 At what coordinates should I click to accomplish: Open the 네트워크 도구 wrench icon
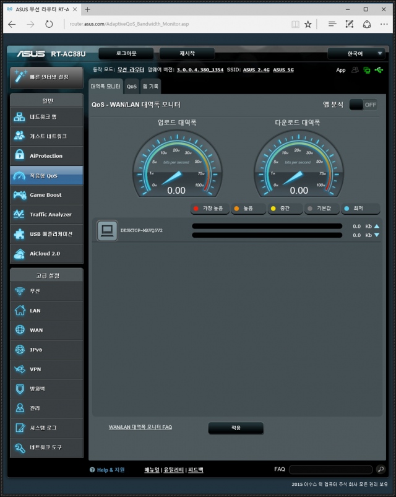pos(20,447)
